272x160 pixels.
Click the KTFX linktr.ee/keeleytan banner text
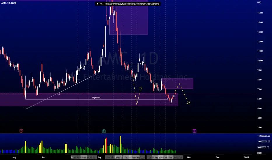[128, 3]
